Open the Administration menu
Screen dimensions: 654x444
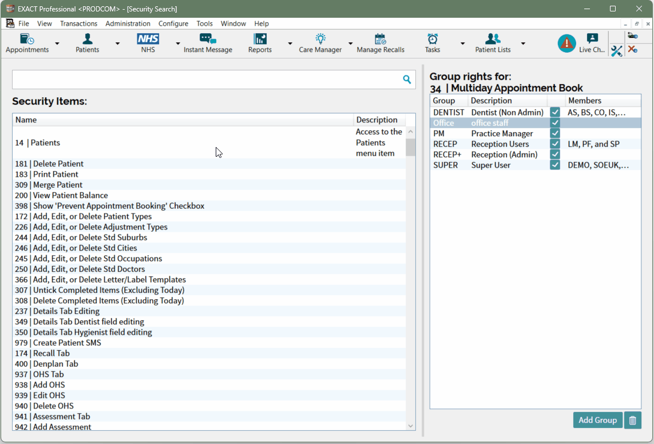point(128,24)
